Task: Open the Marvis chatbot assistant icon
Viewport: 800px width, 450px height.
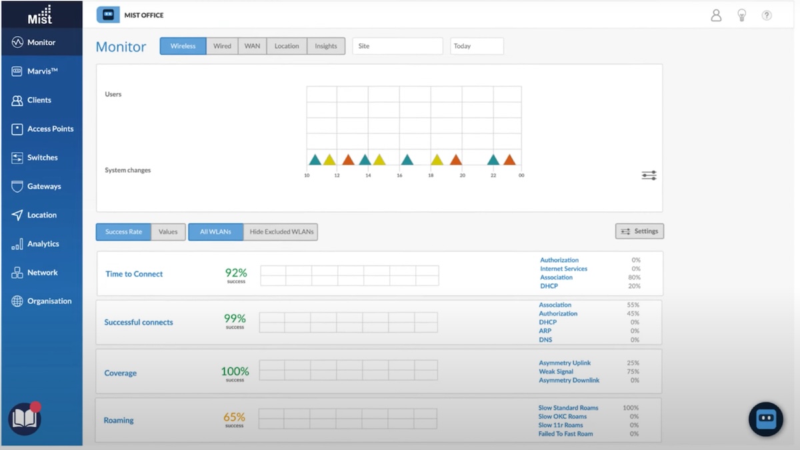Action: point(765,419)
